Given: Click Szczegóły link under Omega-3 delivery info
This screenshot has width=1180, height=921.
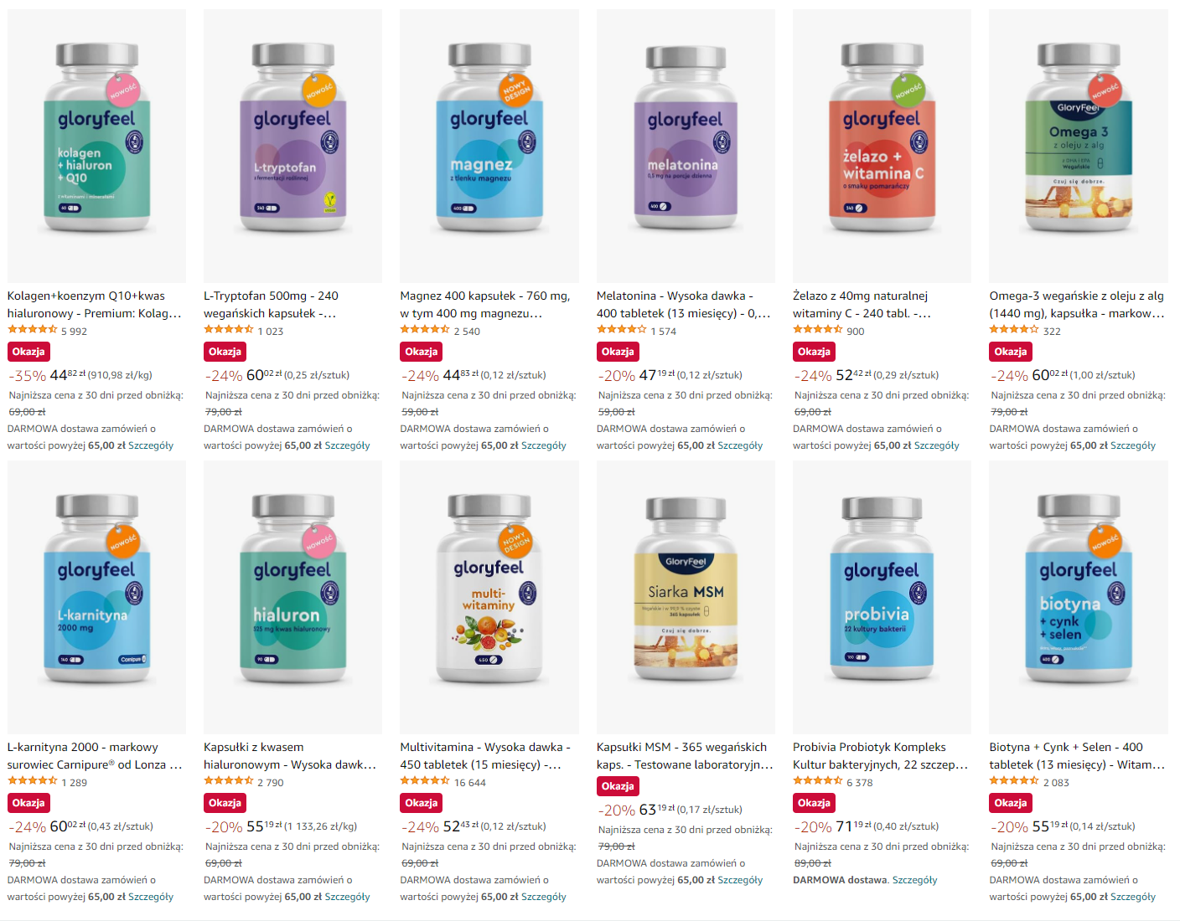Looking at the screenshot, I should click(x=1133, y=445).
